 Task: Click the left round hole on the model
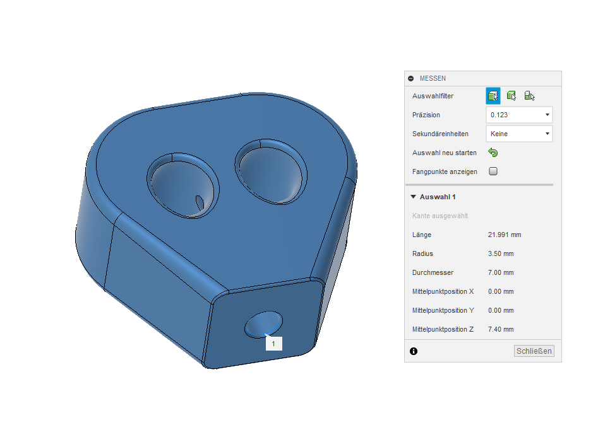183,185
